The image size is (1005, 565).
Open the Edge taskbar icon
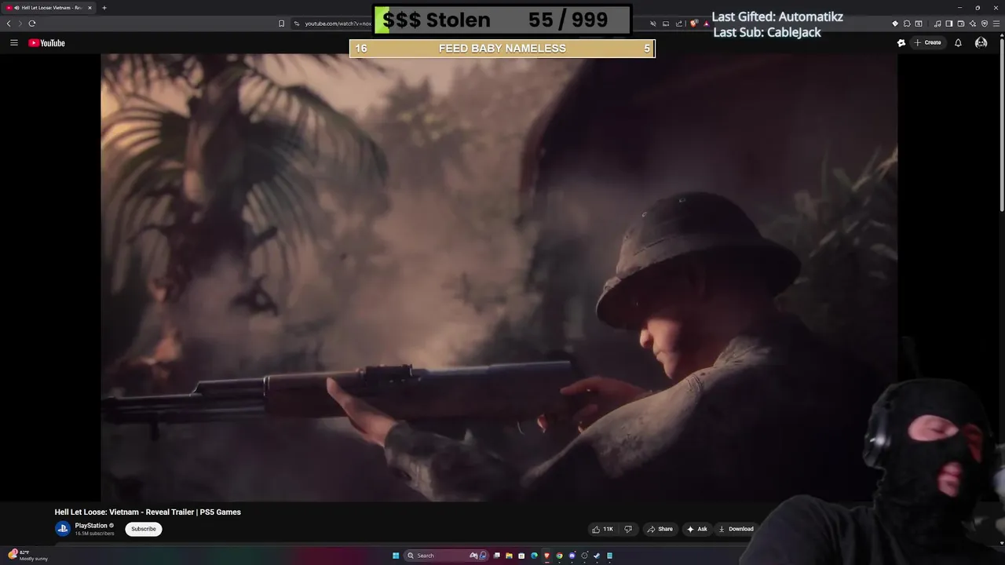pos(534,556)
